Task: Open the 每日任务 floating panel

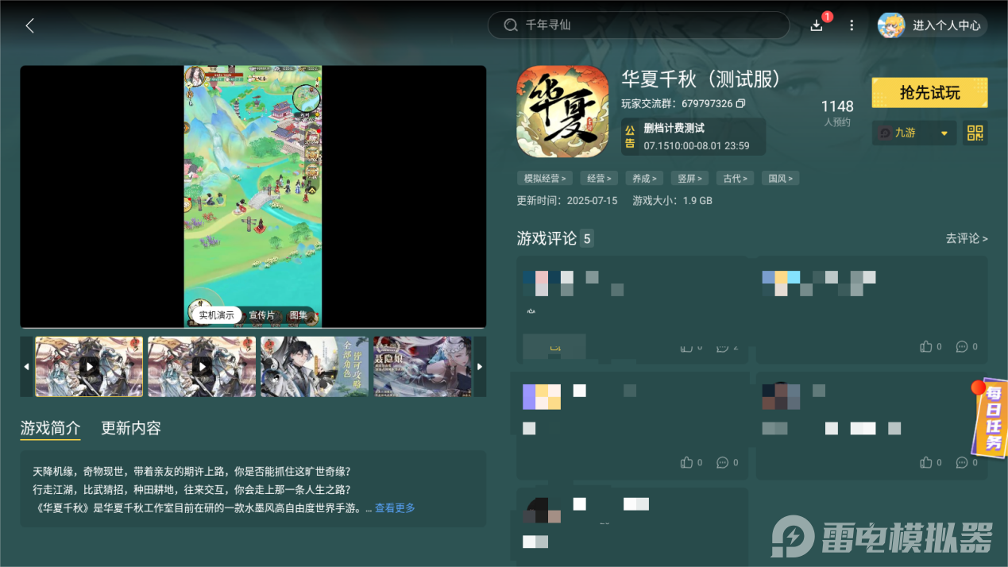Action: click(987, 418)
